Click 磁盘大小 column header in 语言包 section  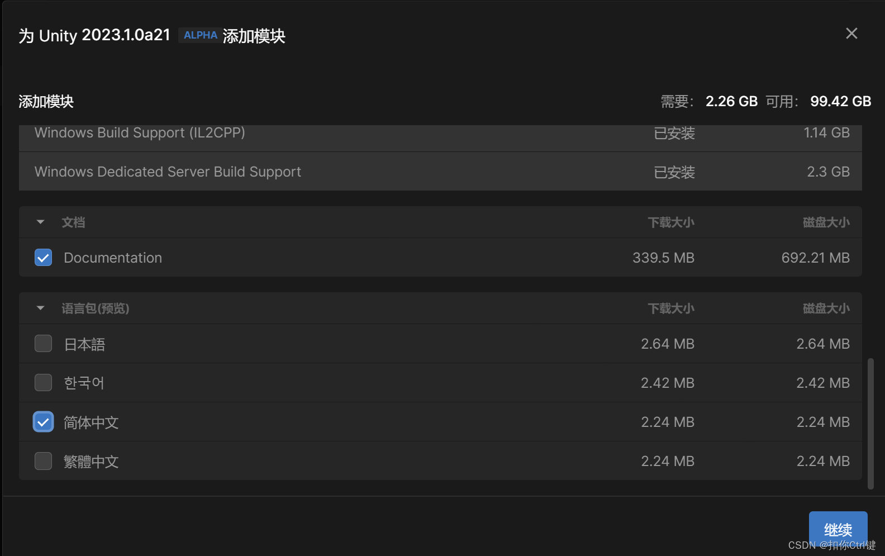[x=826, y=308]
